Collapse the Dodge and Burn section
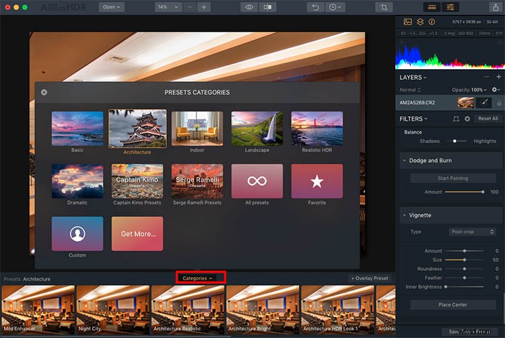 (x=404, y=161)
